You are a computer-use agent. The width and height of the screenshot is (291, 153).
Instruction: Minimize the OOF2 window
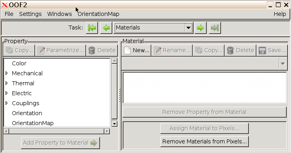[270, 5]
